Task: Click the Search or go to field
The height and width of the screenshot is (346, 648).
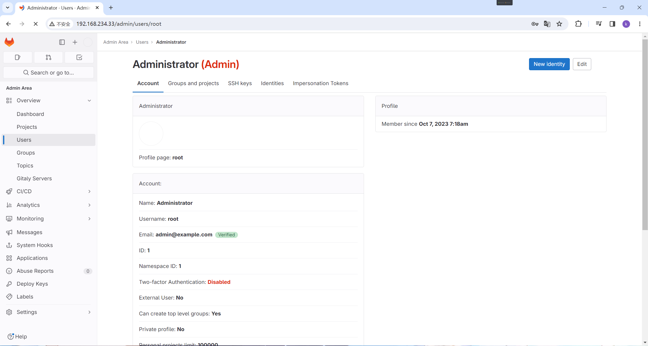Action: (x=48, y=73)
